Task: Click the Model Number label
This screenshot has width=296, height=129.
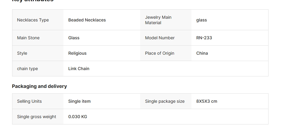Action: [x=160, y=38]
